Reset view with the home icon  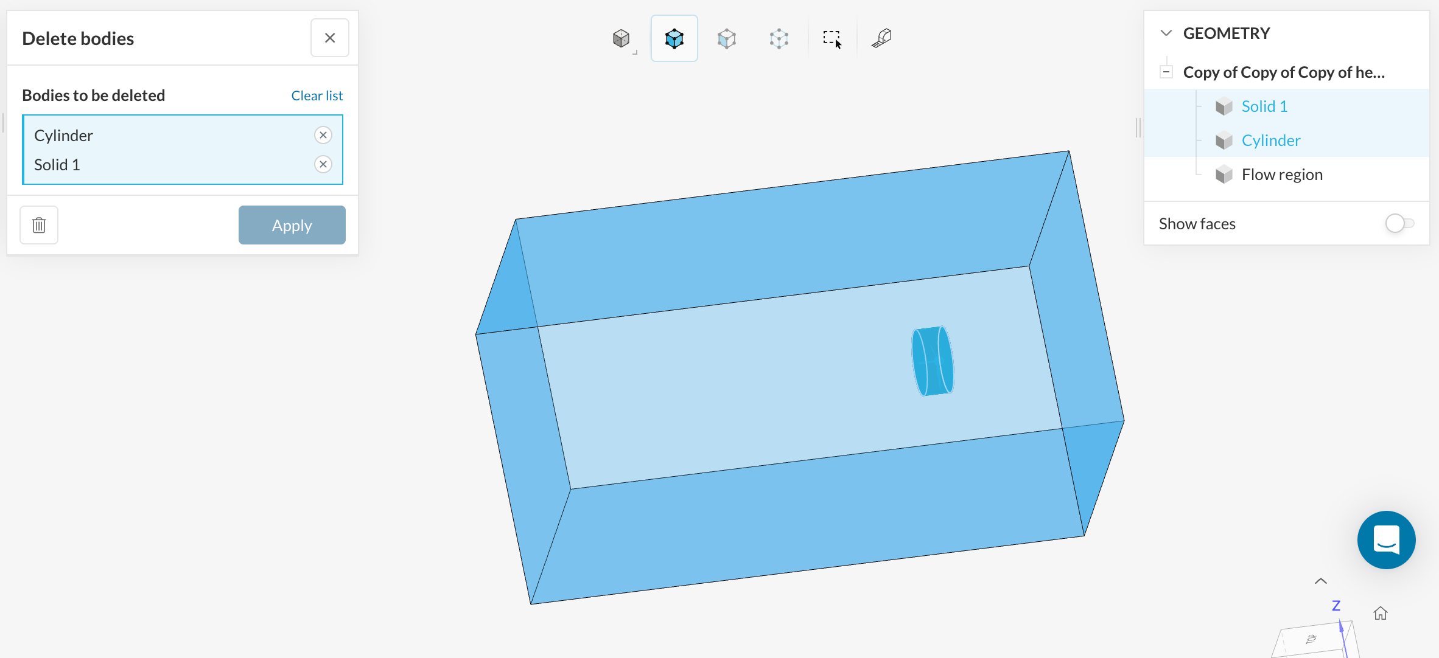[x=1380, y=613]
